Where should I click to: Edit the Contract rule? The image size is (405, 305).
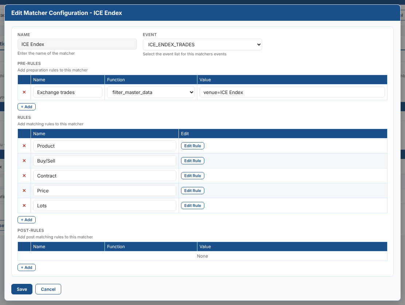(x=192, y=176)
